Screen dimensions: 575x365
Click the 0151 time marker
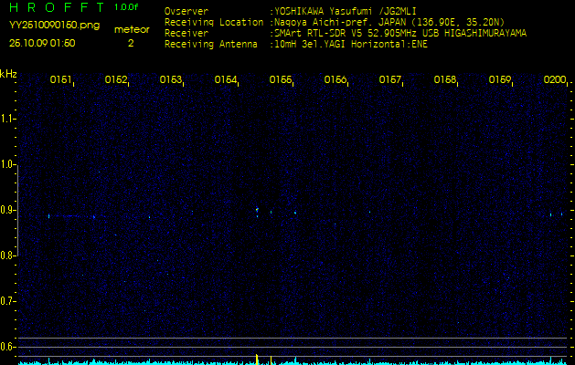tap(60, 79)
